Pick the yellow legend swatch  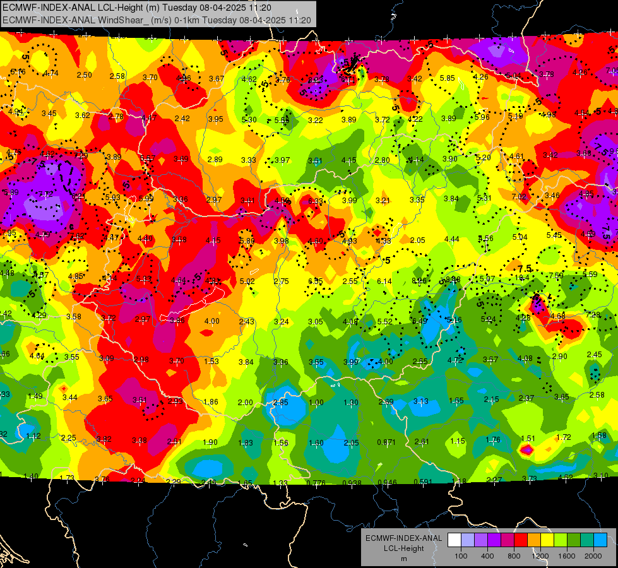547,540
